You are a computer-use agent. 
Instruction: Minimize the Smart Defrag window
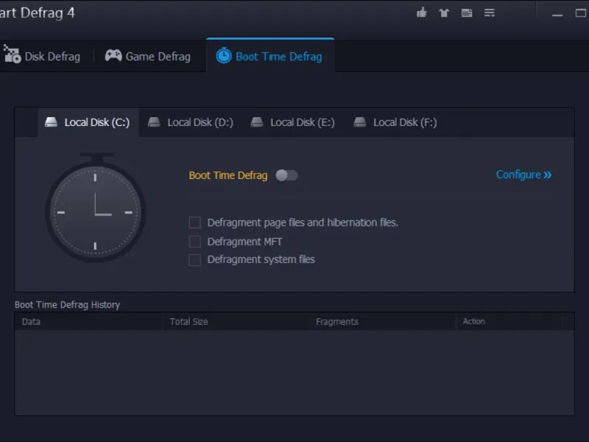click(557, 14)
